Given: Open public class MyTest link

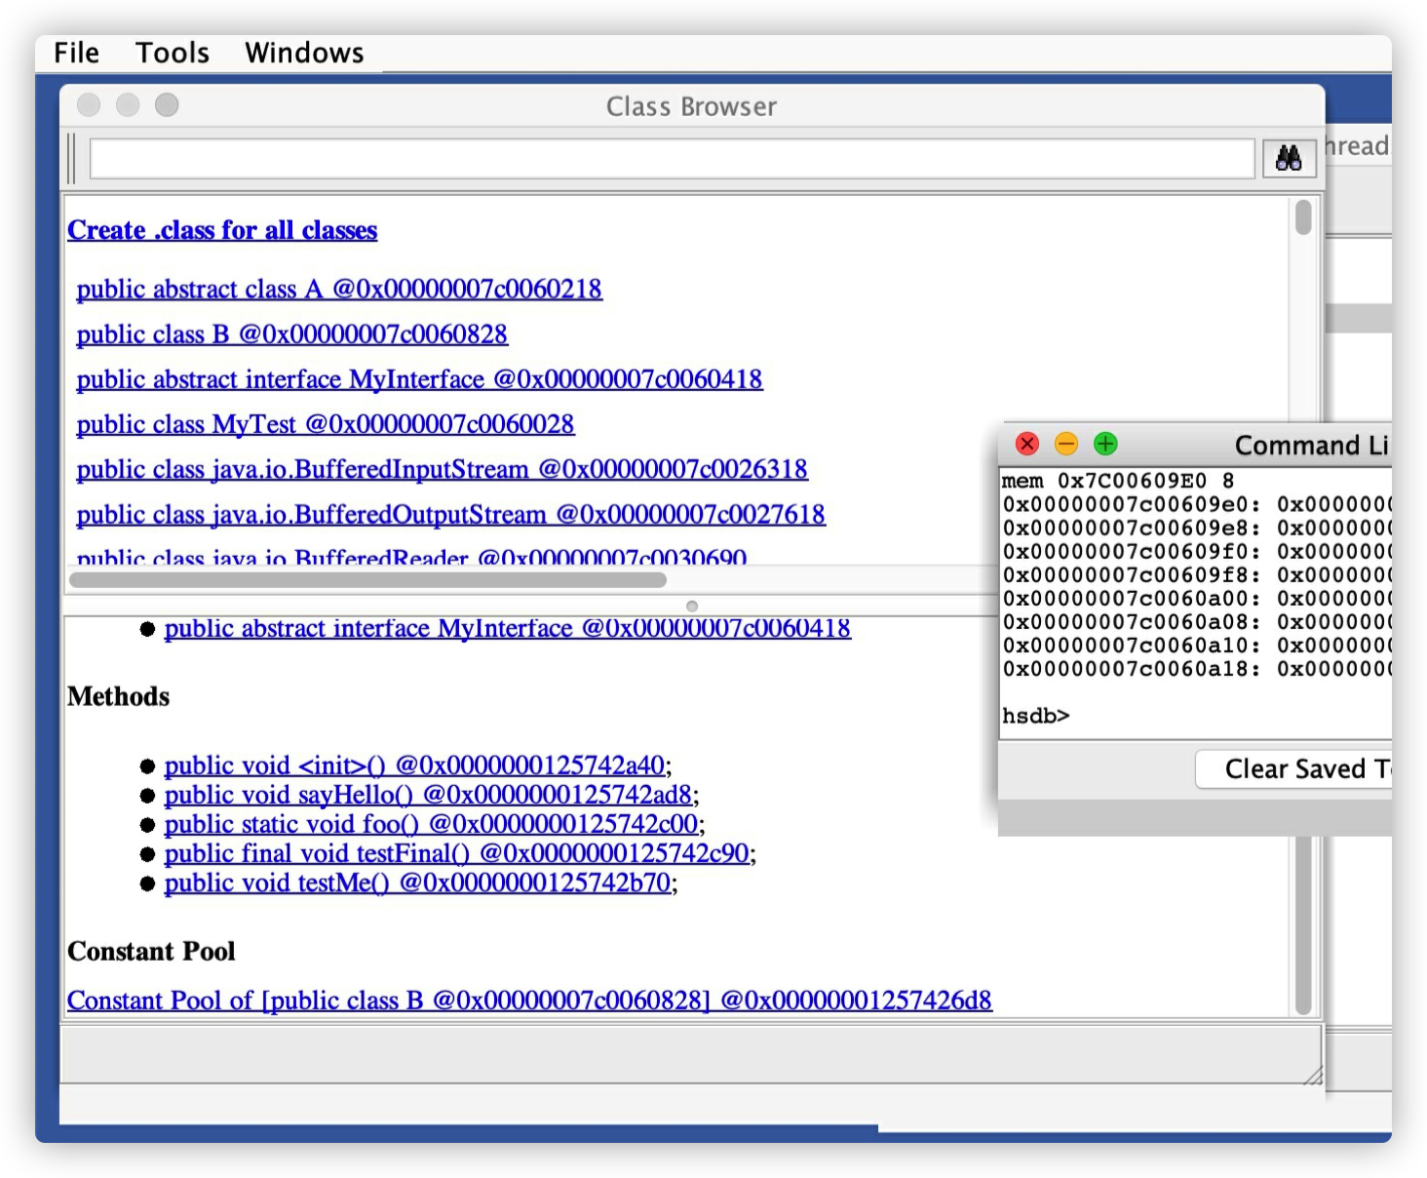Looking at the screenshot, I should click(x=326, y=424).
